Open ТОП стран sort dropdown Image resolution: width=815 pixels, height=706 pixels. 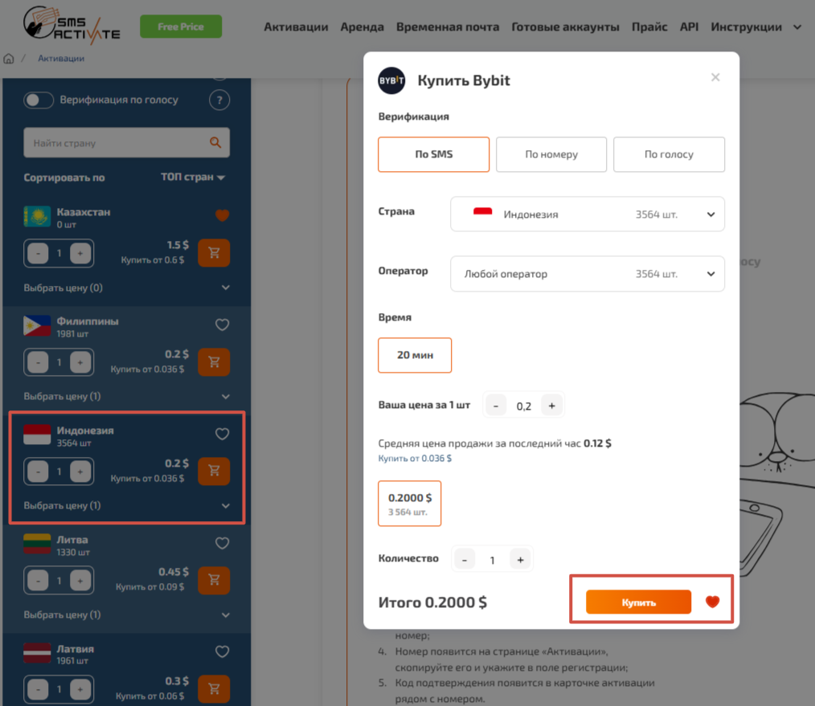coord(193,178)
